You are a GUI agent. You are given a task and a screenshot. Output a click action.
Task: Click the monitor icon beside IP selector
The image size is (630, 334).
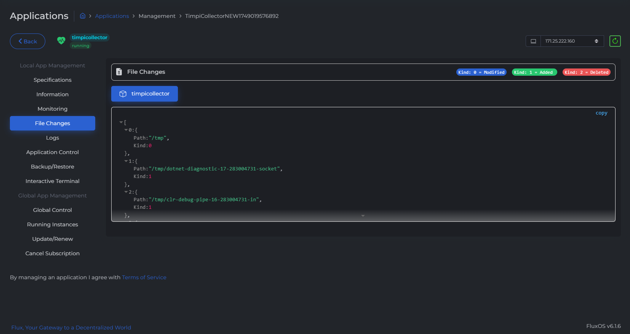(x=533, y=41)
